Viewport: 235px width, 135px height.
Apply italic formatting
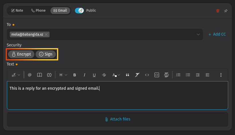(x=84, y=75)
